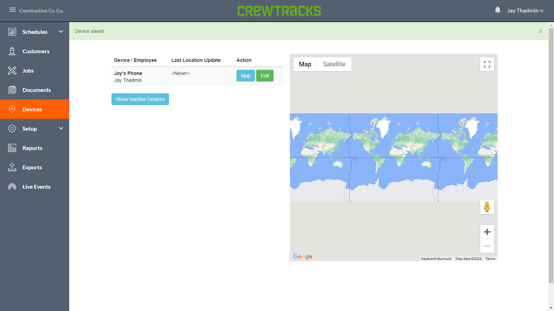The height and width of the screenshot is (311, 554).
Task: Expand the Schedules submenu chevron
Action: 61,31
